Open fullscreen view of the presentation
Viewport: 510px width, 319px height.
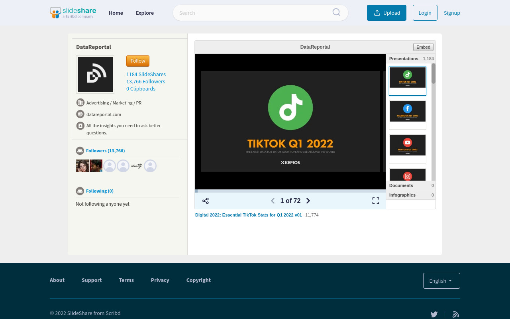[x=376, y=201]
